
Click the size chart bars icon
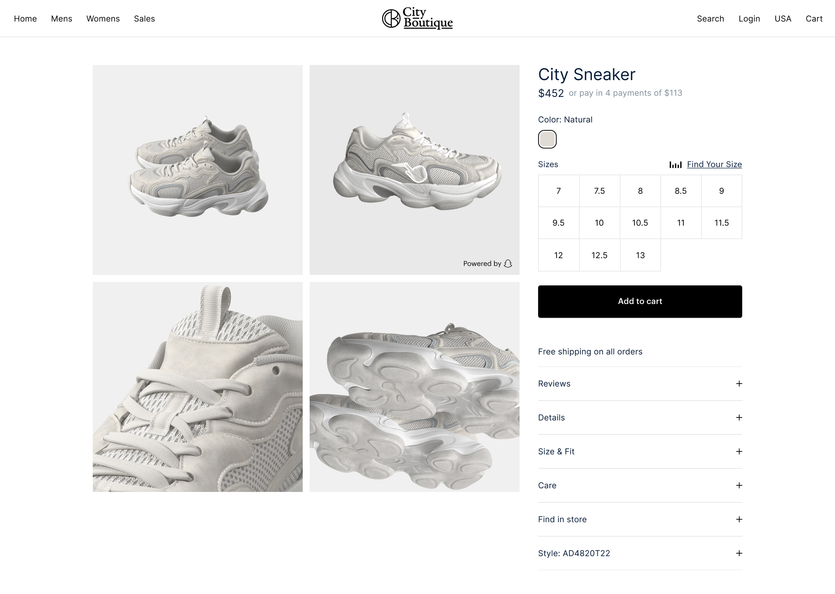tap(675, 165)
